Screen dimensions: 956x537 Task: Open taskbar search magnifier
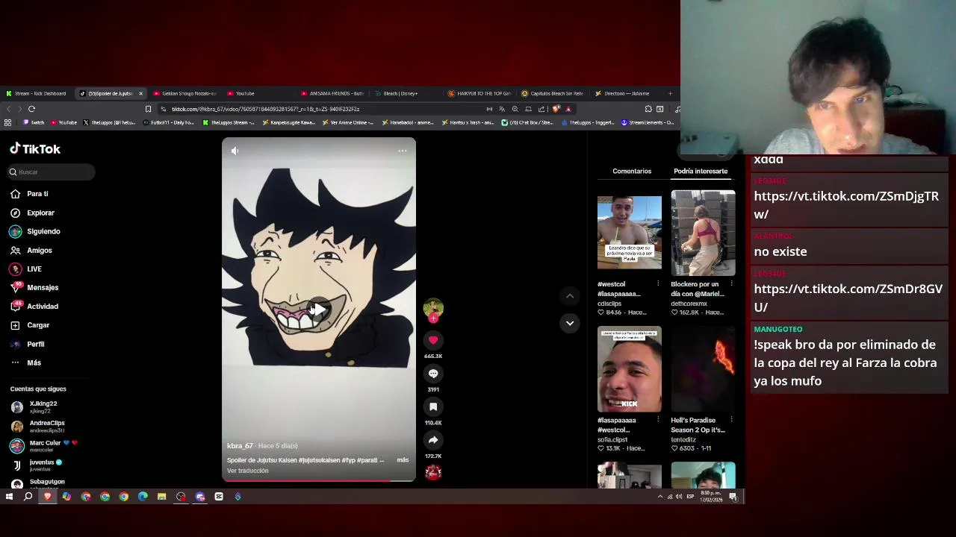click(28, 497)
